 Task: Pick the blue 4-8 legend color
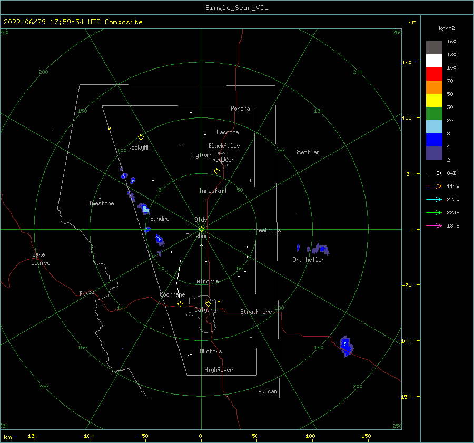(x=434, y=140)
